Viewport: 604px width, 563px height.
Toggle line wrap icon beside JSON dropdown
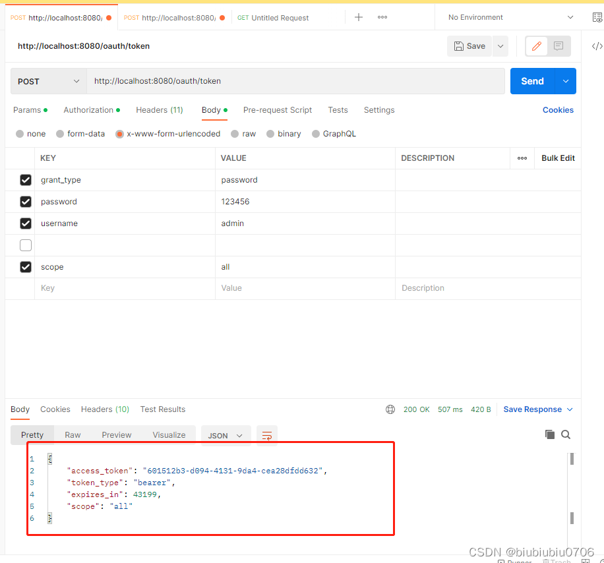[x=266, y=435]
